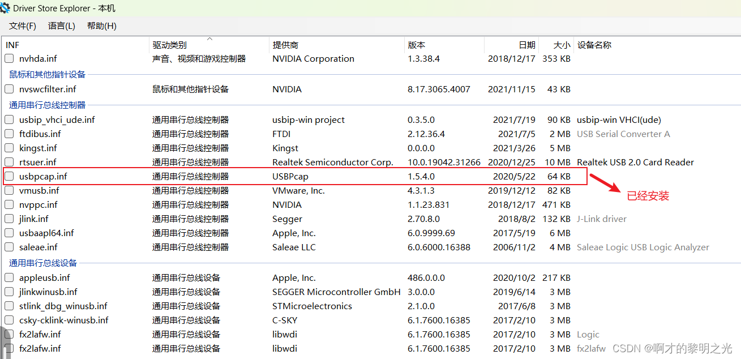Check the jlink.inf checkbox
Screen dimensions: 741x359
tap(9, 219)
